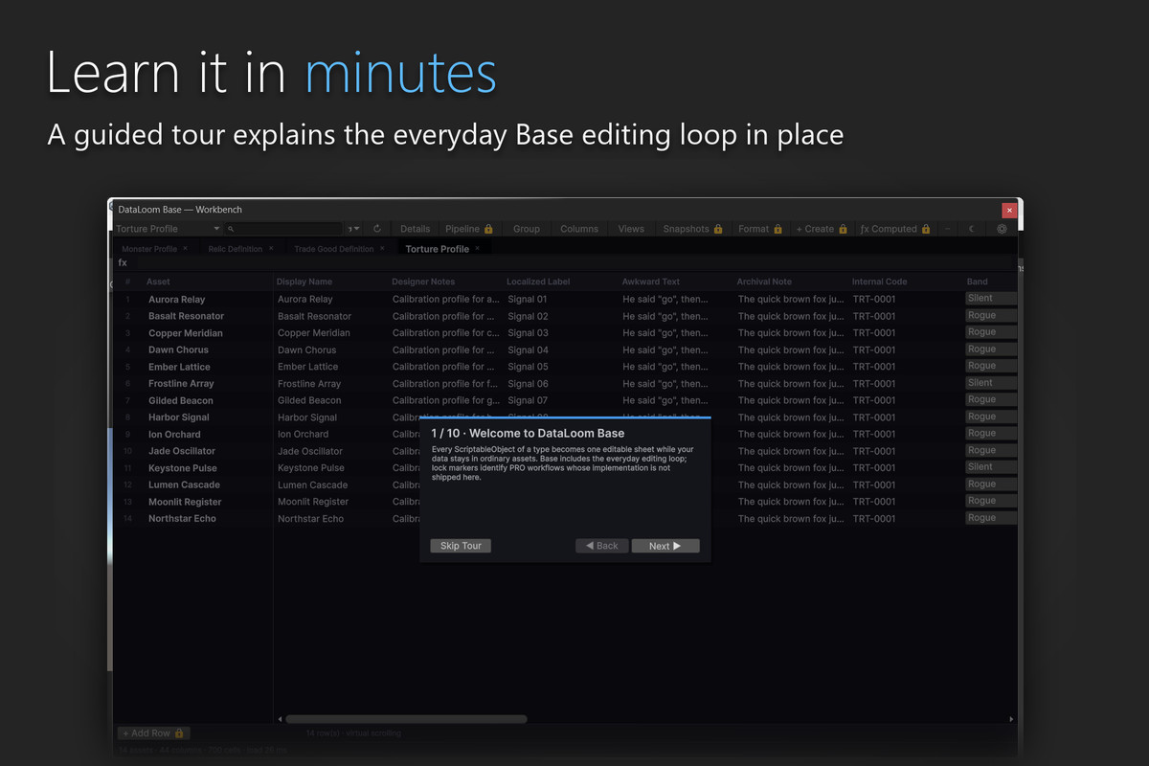Open the locked Snapshots toolbar item
The height and width of the screenshot is (766, 1149).
pyautogui.click(x=692, y=229)
